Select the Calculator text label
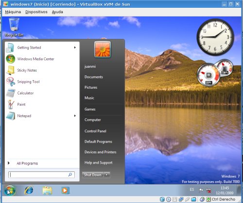The height and width of the screenshot is (203, 243). pos(25,93)
